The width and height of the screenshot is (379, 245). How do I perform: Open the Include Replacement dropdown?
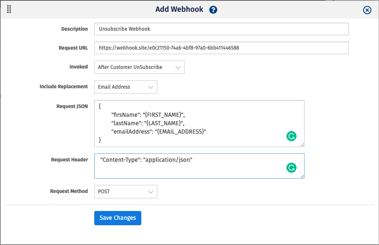125,87
